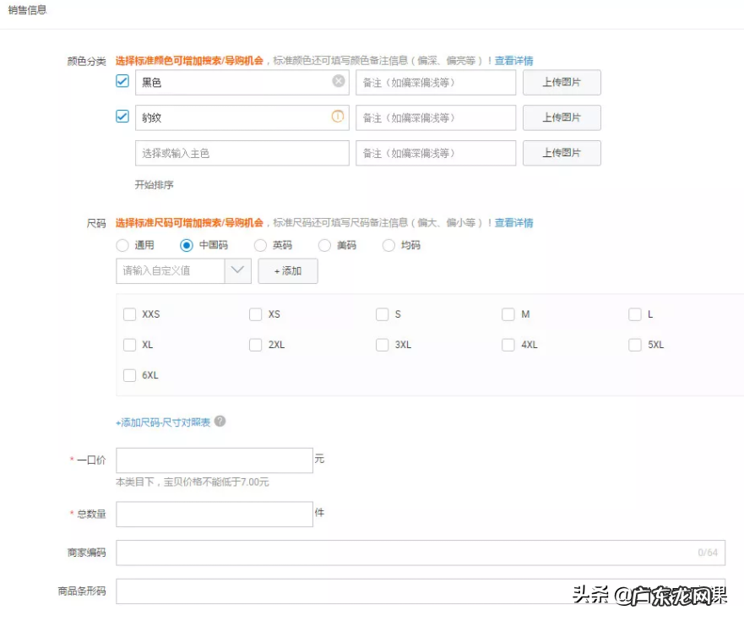Uncheck the 黑色 color checkbox
Image resolution: width=744 pixels, height=621 pixels.
point(122,81)
